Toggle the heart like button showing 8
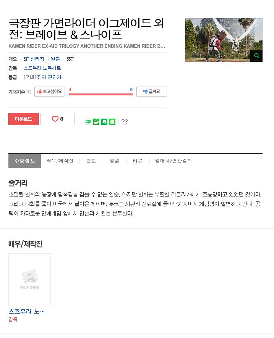This screenshot has height=338, width=274. tap(58, 119)
